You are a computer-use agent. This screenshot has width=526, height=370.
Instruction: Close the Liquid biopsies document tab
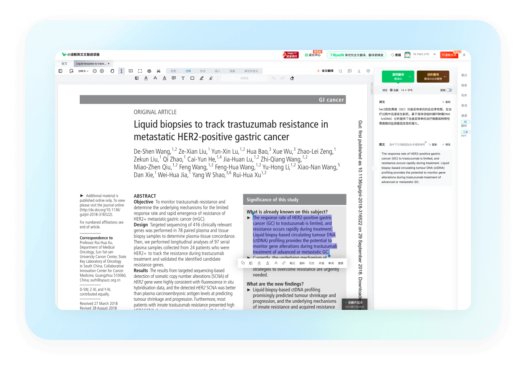point(109,63)
